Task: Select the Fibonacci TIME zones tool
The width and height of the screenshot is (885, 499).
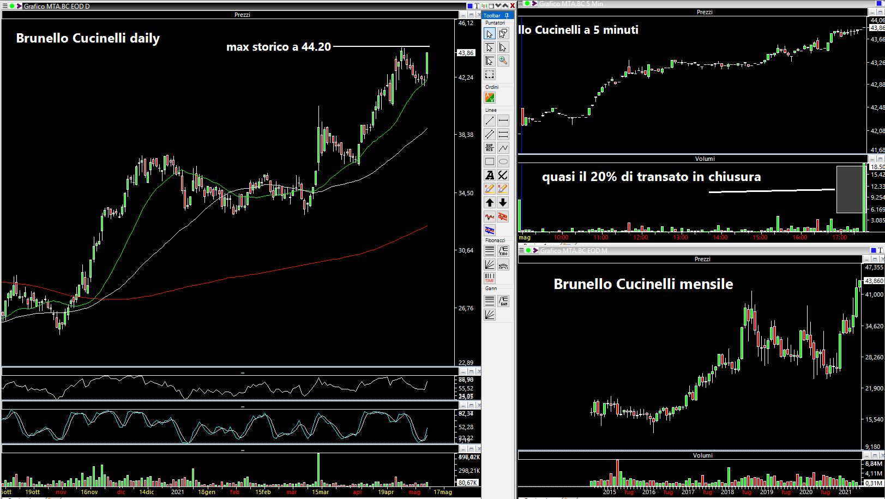Action: pos(490,277)
